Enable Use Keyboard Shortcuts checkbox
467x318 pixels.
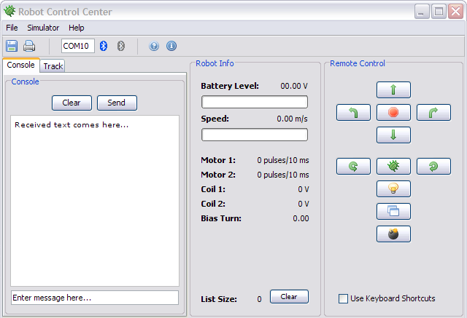[343, 298]
